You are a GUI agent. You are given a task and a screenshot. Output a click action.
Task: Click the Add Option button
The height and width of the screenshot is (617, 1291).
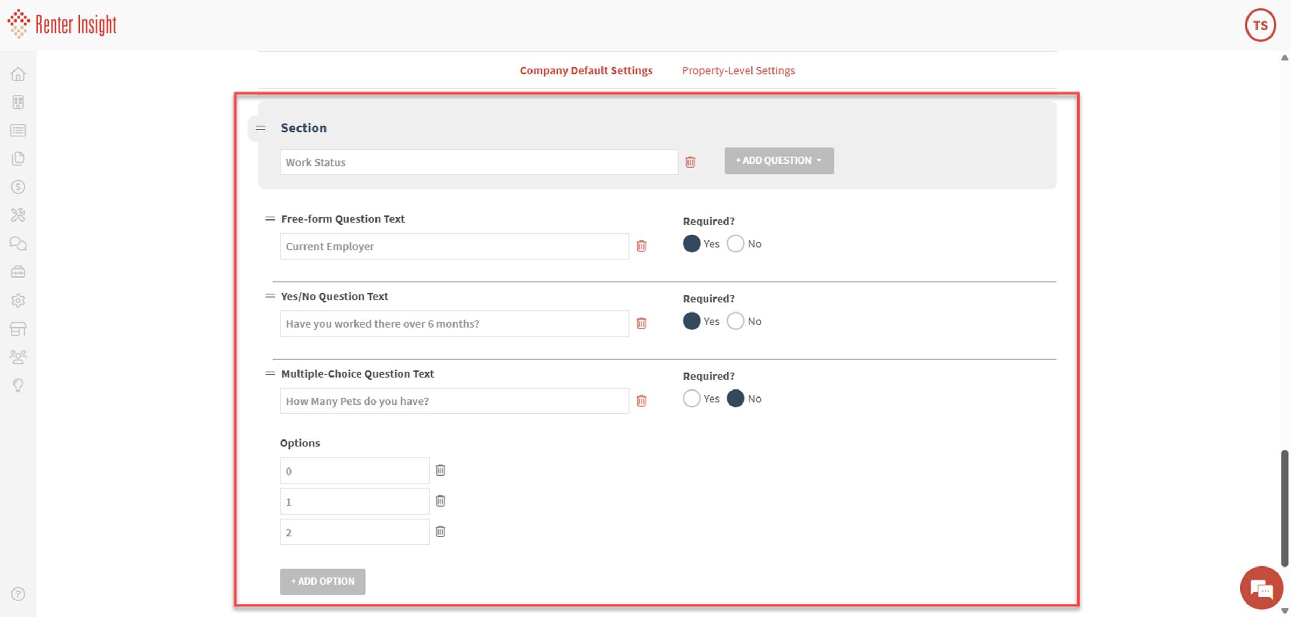click(x=322, y=581)
